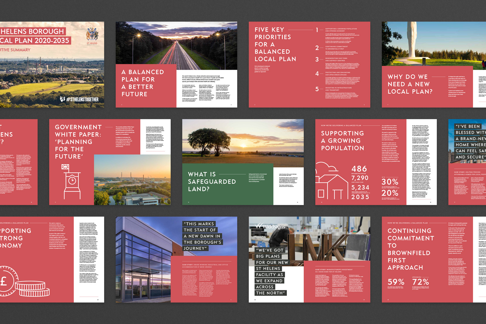The width and height of the screenshot is (486, 324).
Task: Click the pound coin stack illustration
Action: coord(25,281)
